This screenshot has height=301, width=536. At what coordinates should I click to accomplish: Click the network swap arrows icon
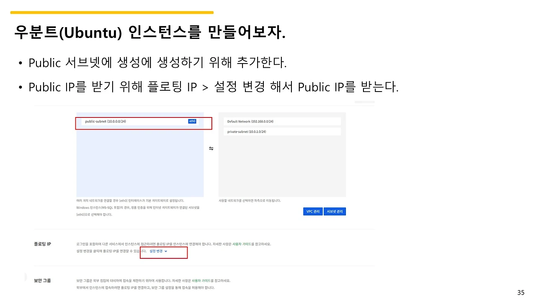pyautogui.click(x=211, y=148)
